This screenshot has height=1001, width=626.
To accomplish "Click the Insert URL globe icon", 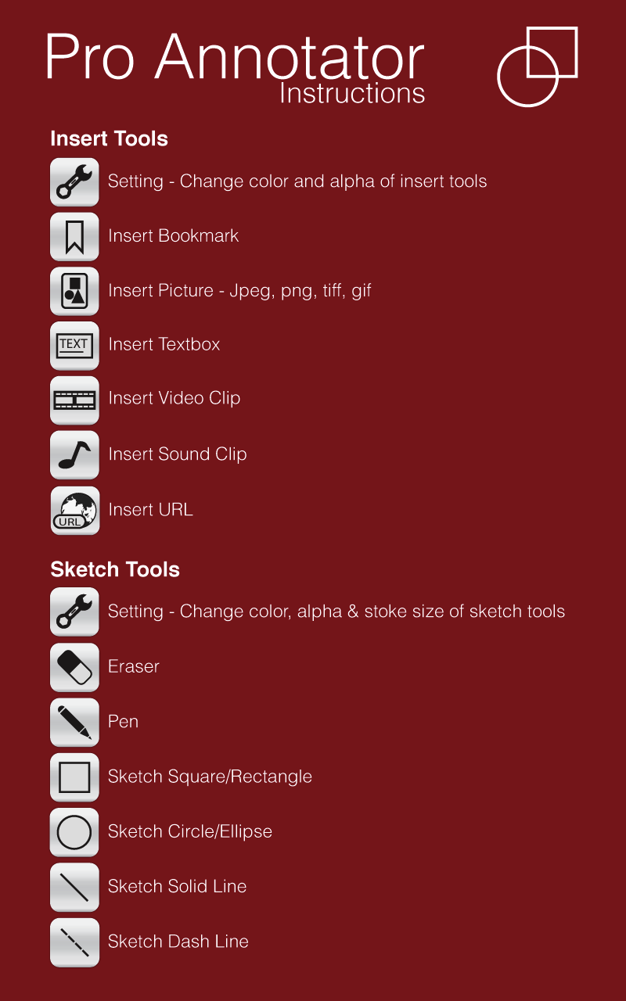I will point(74,510).
